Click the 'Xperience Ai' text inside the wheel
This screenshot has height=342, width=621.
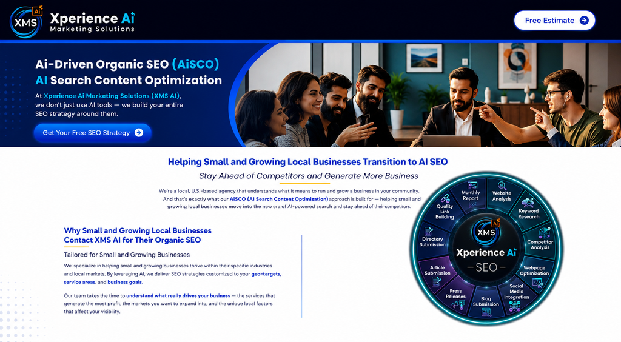[486, 252]
